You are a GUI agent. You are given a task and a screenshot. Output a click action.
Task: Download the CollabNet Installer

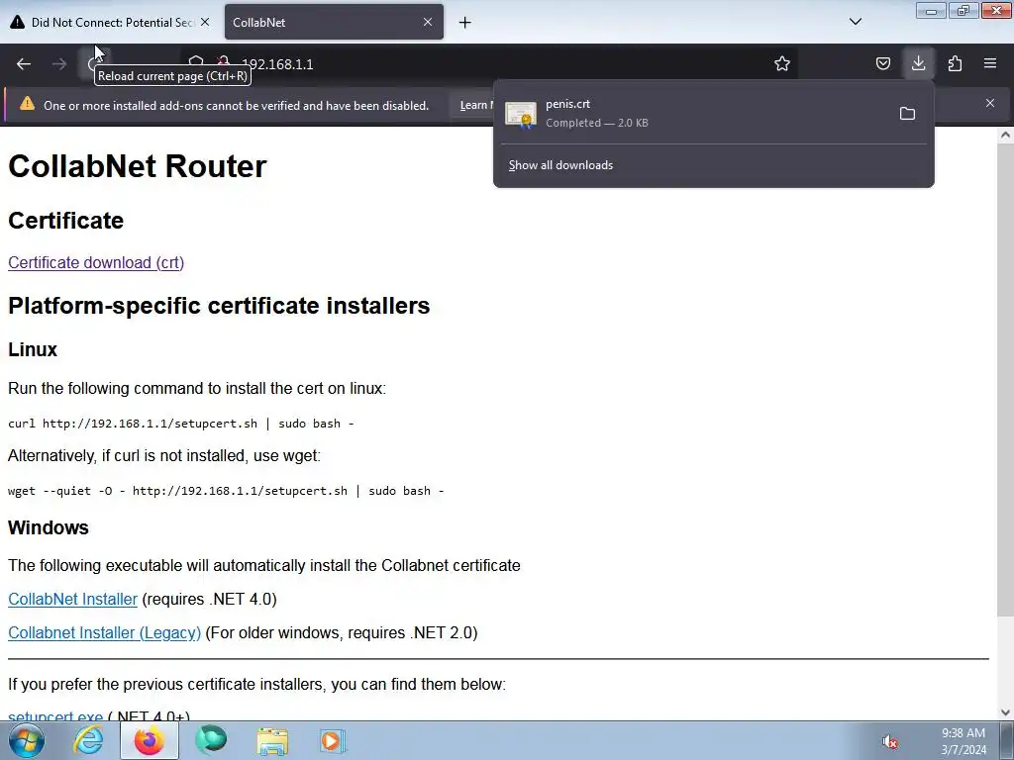[x=72, y=599]
